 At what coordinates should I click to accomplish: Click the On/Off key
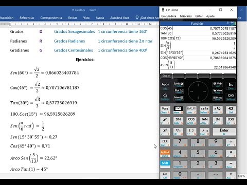pyautogui.click(x=165, y=175)
